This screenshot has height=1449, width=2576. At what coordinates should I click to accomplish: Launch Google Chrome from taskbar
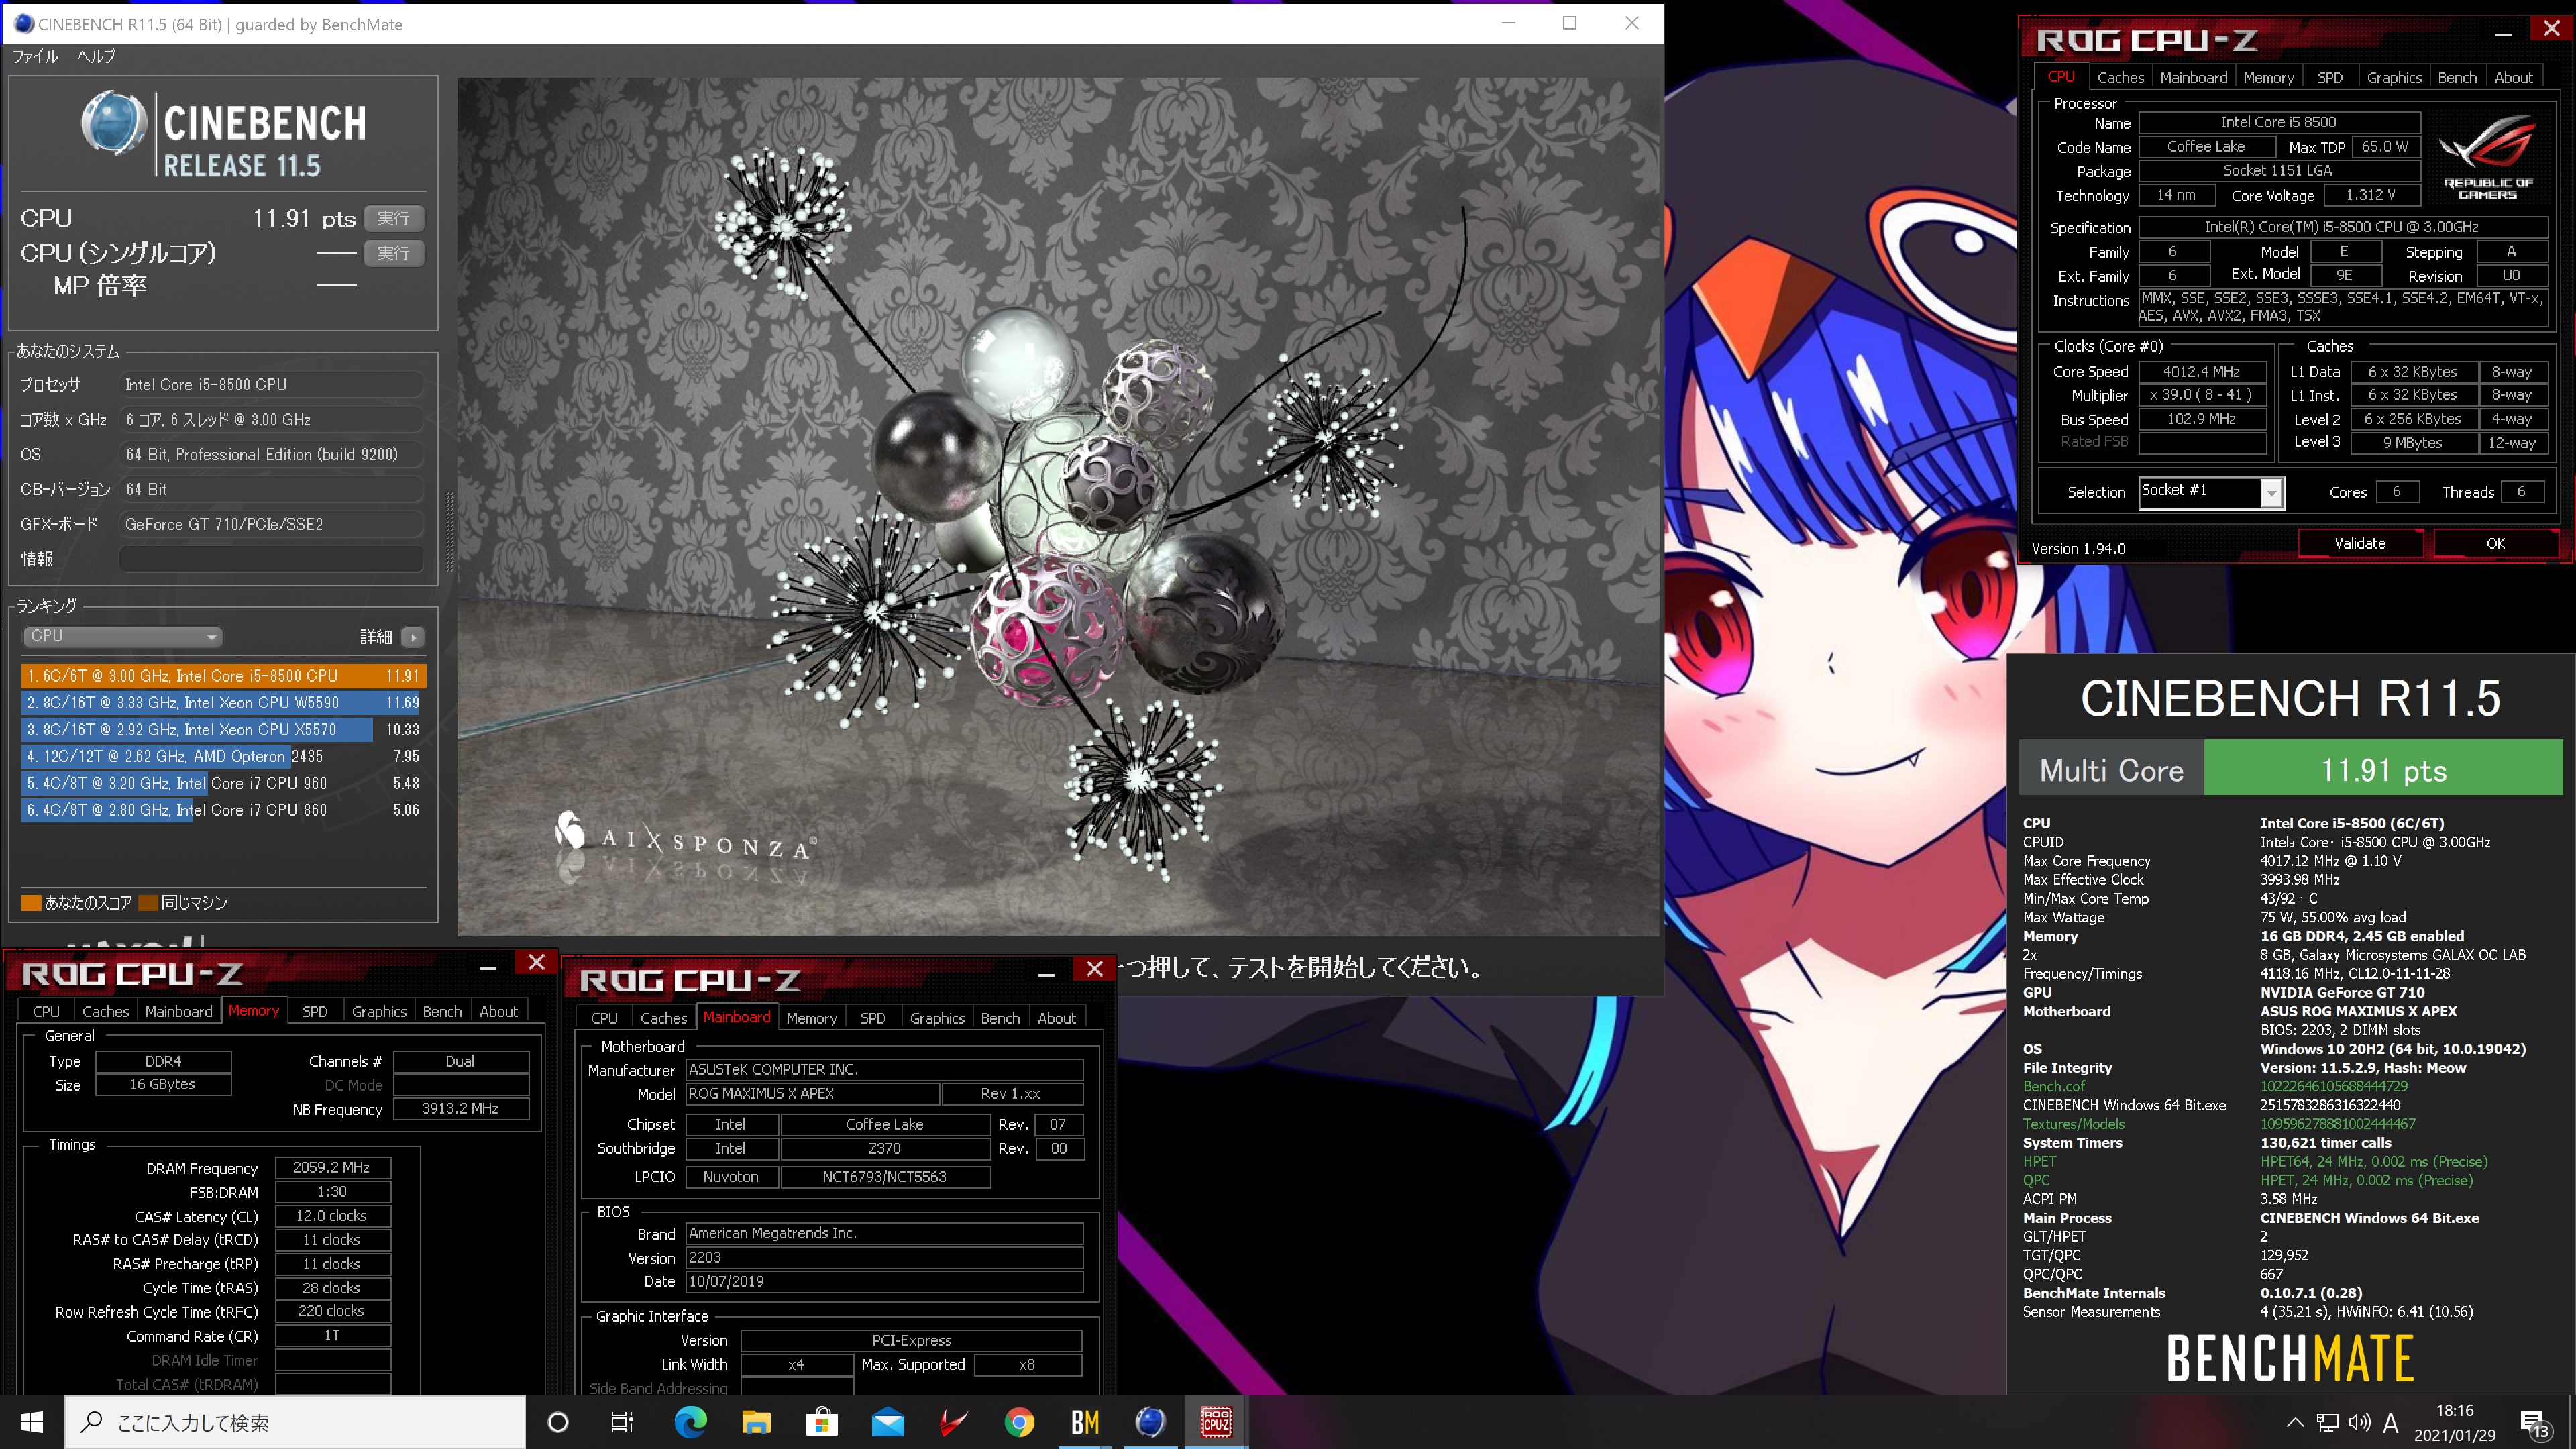tap(1019, 1422)
